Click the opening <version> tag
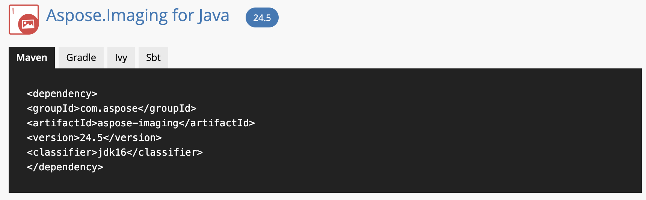The width and height of the screenshot is (646, 200). [53, 138]
